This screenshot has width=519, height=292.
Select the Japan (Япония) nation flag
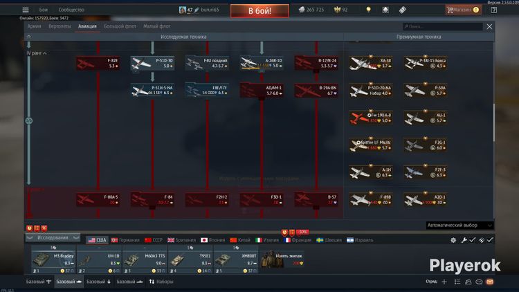pos(214,239)
